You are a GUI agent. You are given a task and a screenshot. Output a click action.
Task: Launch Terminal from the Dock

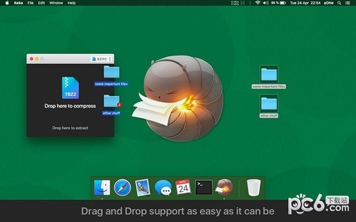coord(204,187)
